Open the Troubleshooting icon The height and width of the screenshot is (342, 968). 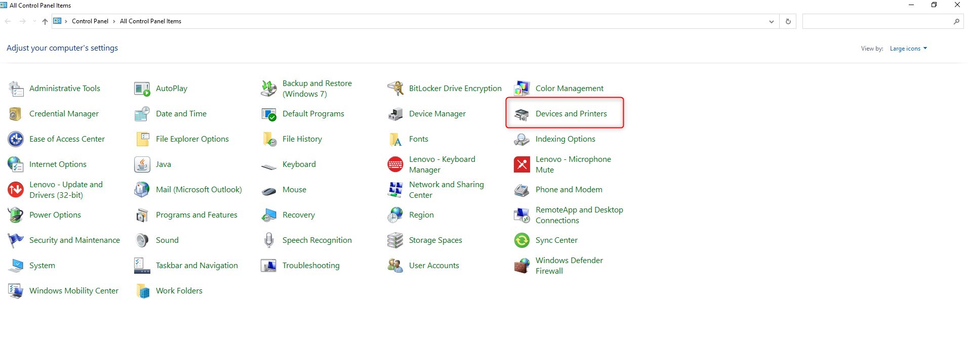coord(269,266)
